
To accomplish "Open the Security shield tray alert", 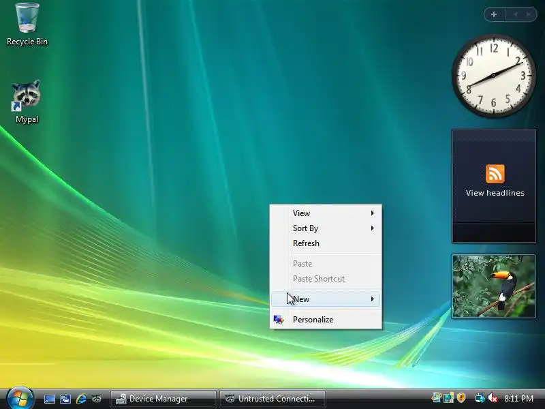I will tap(461, 398).
